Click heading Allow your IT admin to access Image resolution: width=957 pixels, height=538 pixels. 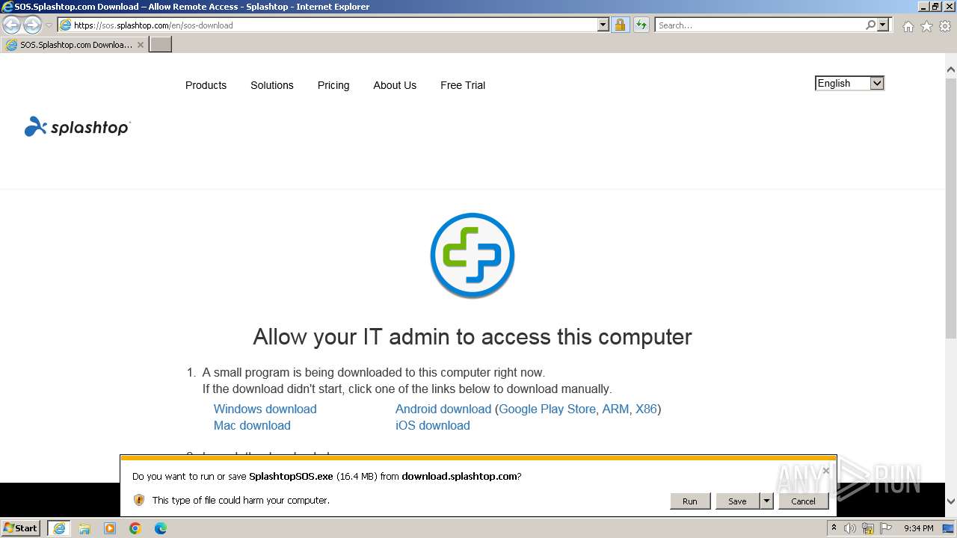click(x=473, y=337)
